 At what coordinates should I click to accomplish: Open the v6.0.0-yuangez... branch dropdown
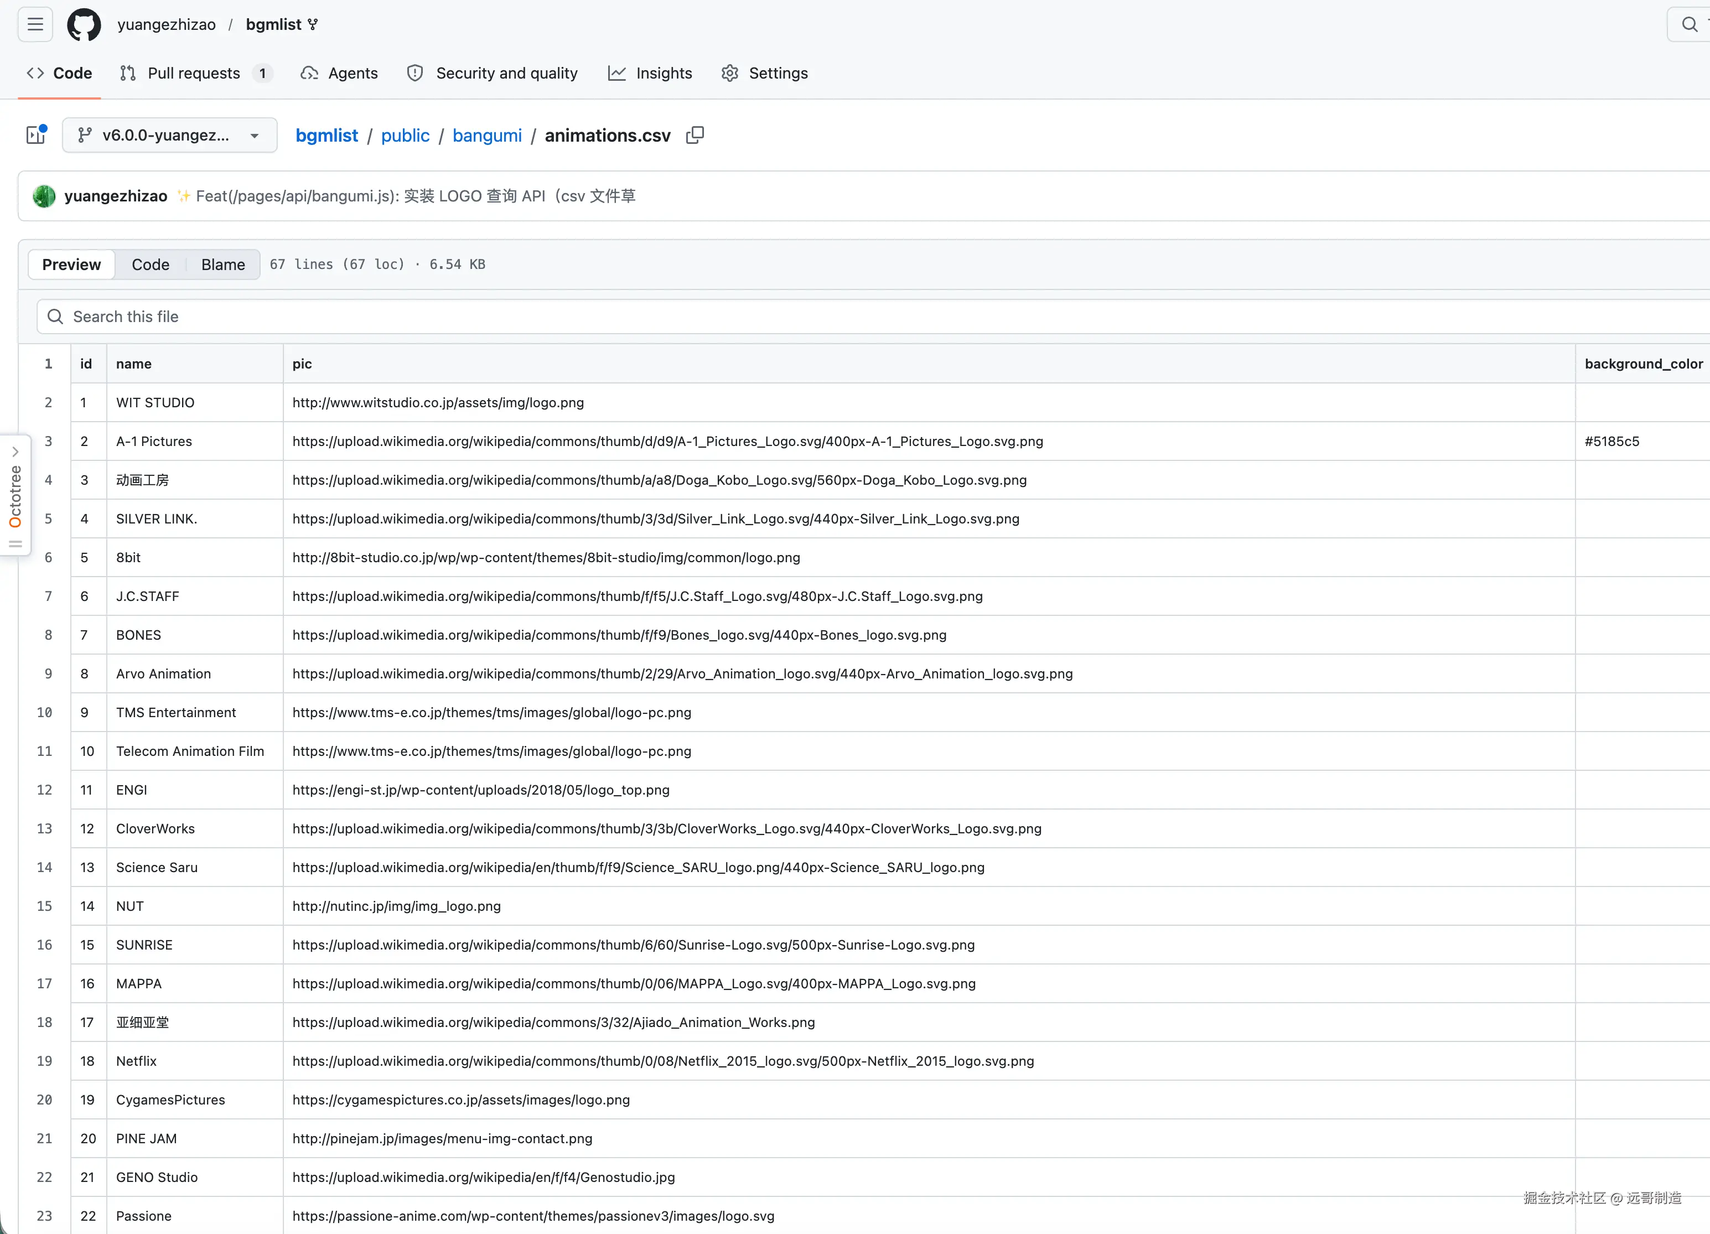click(x=170, y=135)
